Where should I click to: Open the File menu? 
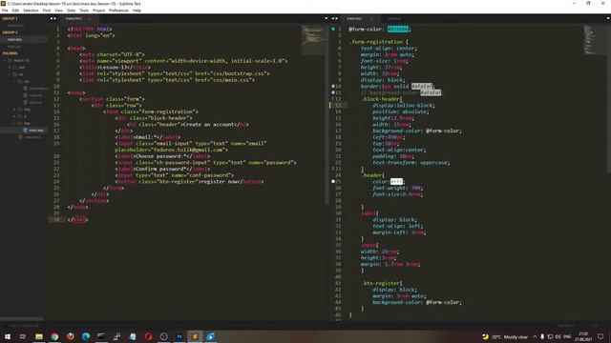tap(5, 10)
